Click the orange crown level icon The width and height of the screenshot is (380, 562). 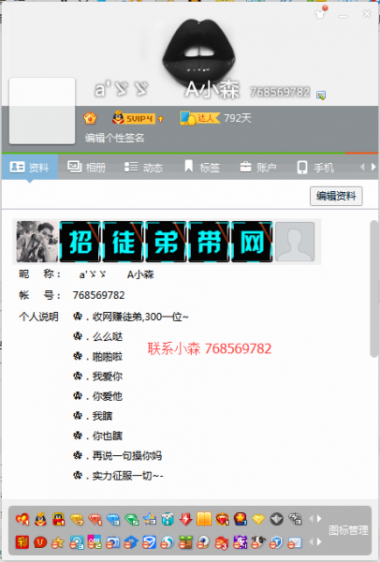90,118
